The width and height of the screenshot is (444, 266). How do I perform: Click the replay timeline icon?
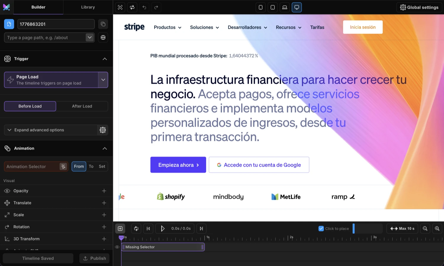(132, 7)
